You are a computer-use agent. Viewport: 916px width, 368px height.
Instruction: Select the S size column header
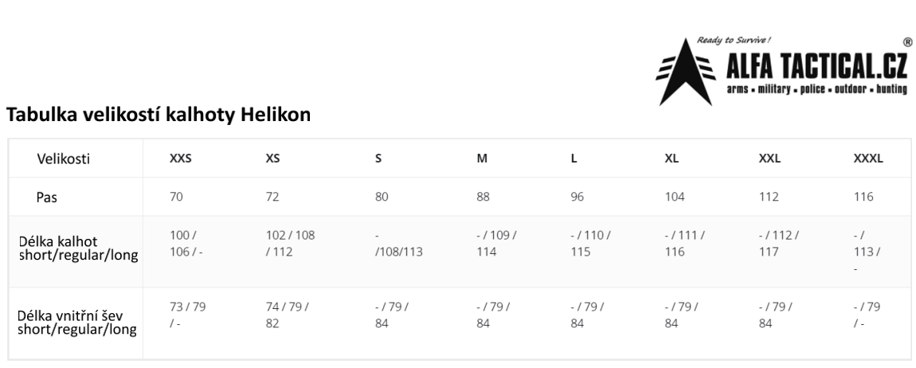(x=378, y=159)
